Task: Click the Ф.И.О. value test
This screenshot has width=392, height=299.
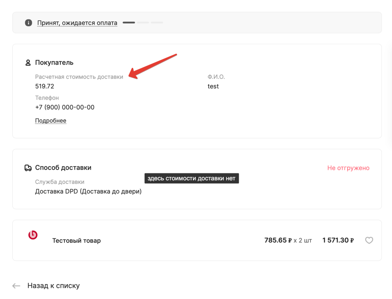Action: 213,86
